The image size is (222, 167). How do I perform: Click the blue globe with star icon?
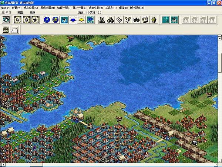[47, 20]
